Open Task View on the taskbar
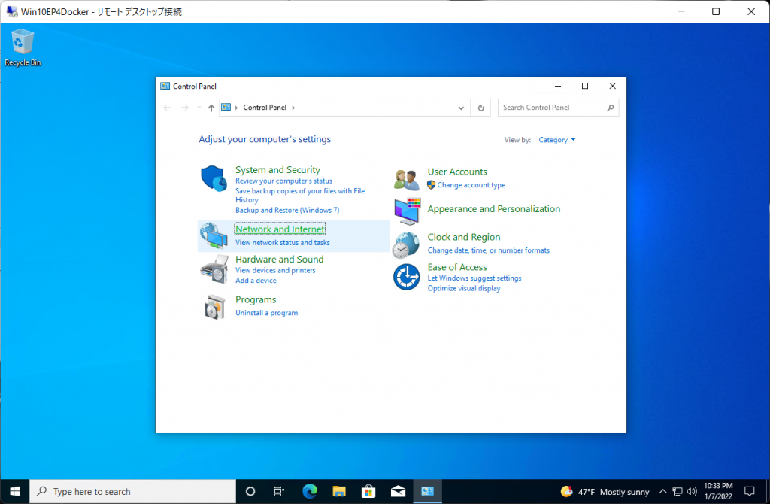The width and height of the screenshot is (770, 504). [279, 491]
